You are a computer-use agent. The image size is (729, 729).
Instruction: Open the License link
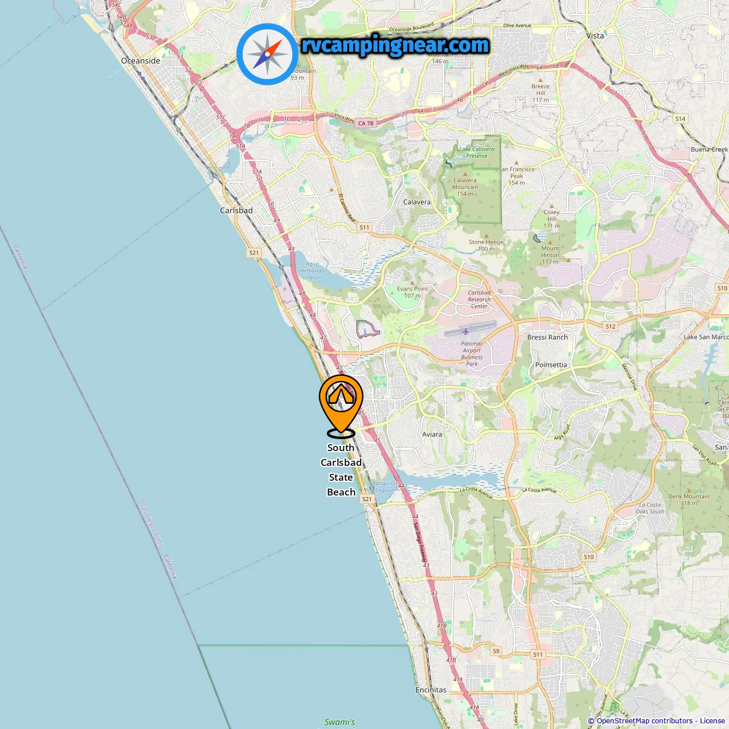(712, 721)
